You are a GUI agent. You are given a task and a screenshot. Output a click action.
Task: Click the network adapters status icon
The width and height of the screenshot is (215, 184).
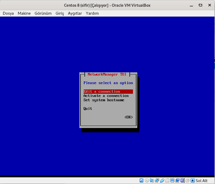(157, 181)
